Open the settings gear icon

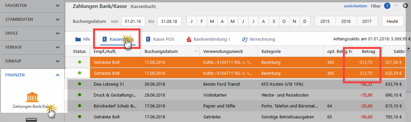(405, 6)
